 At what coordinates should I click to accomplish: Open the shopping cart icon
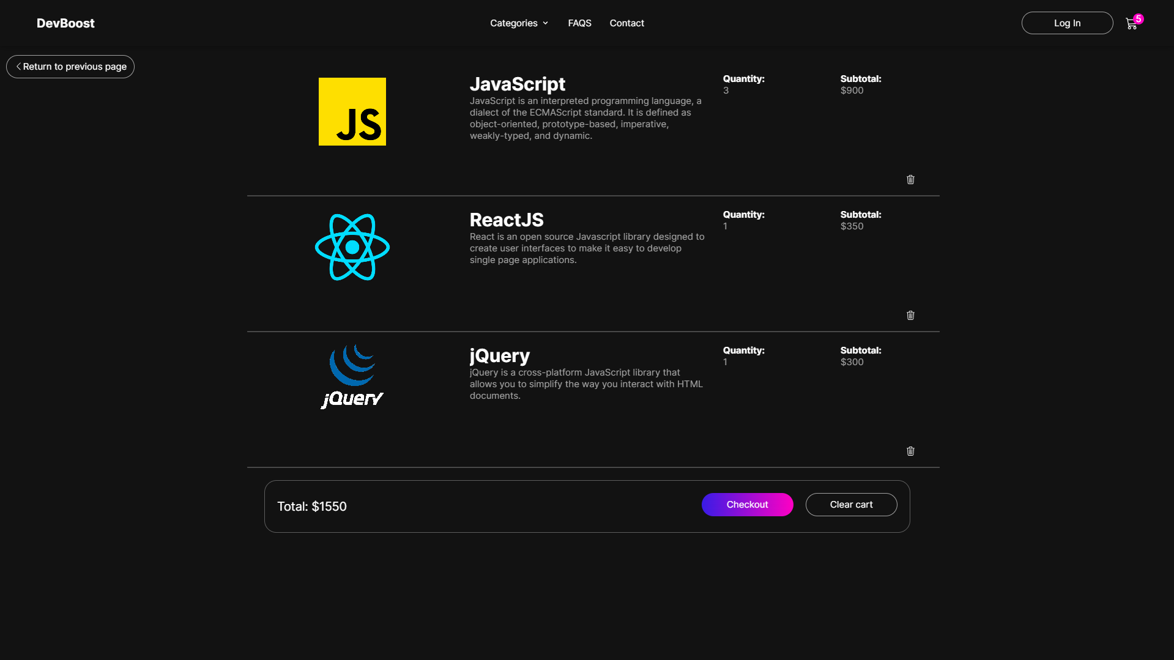pos(1131,24)
